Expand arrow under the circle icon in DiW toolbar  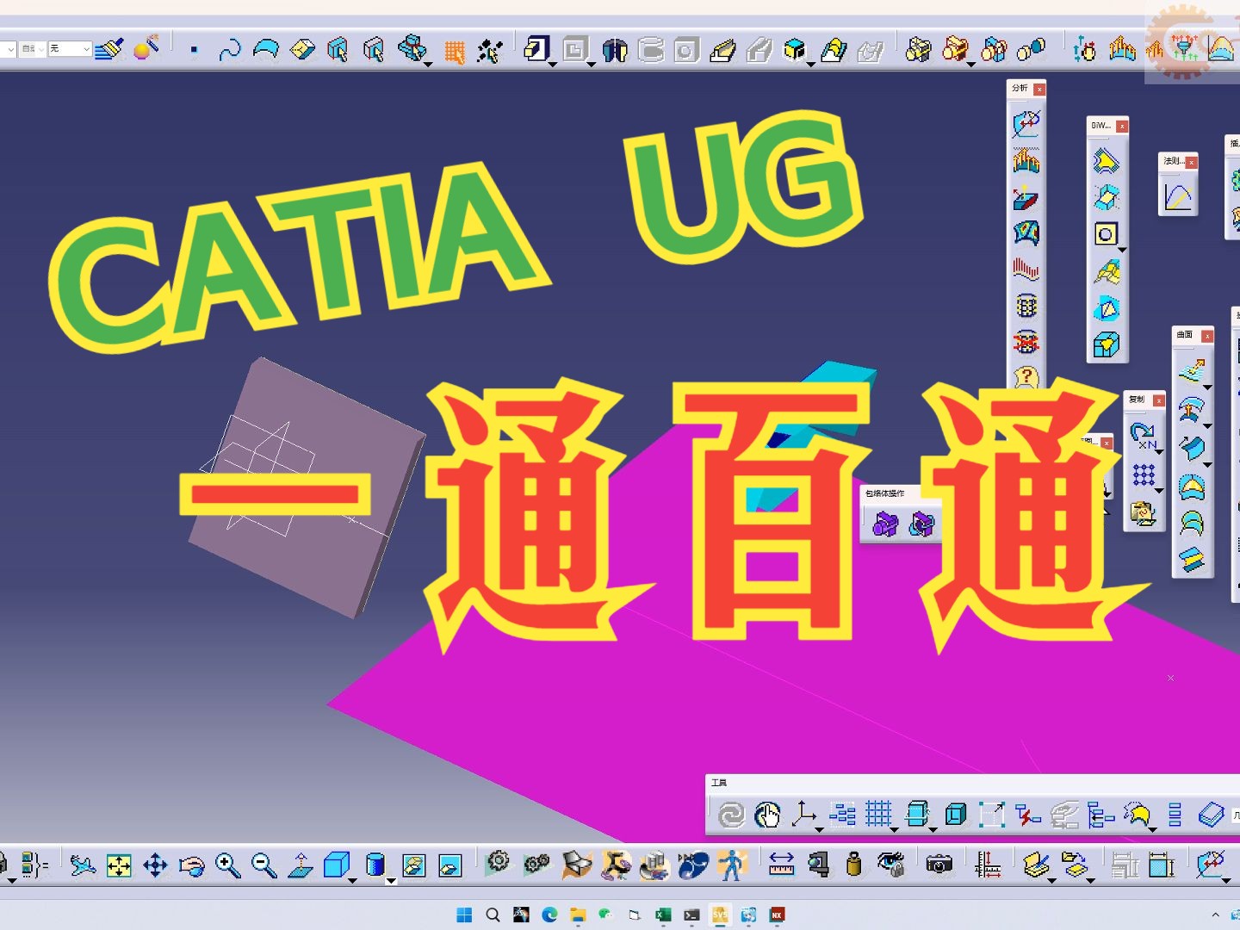coord(1122,250)
